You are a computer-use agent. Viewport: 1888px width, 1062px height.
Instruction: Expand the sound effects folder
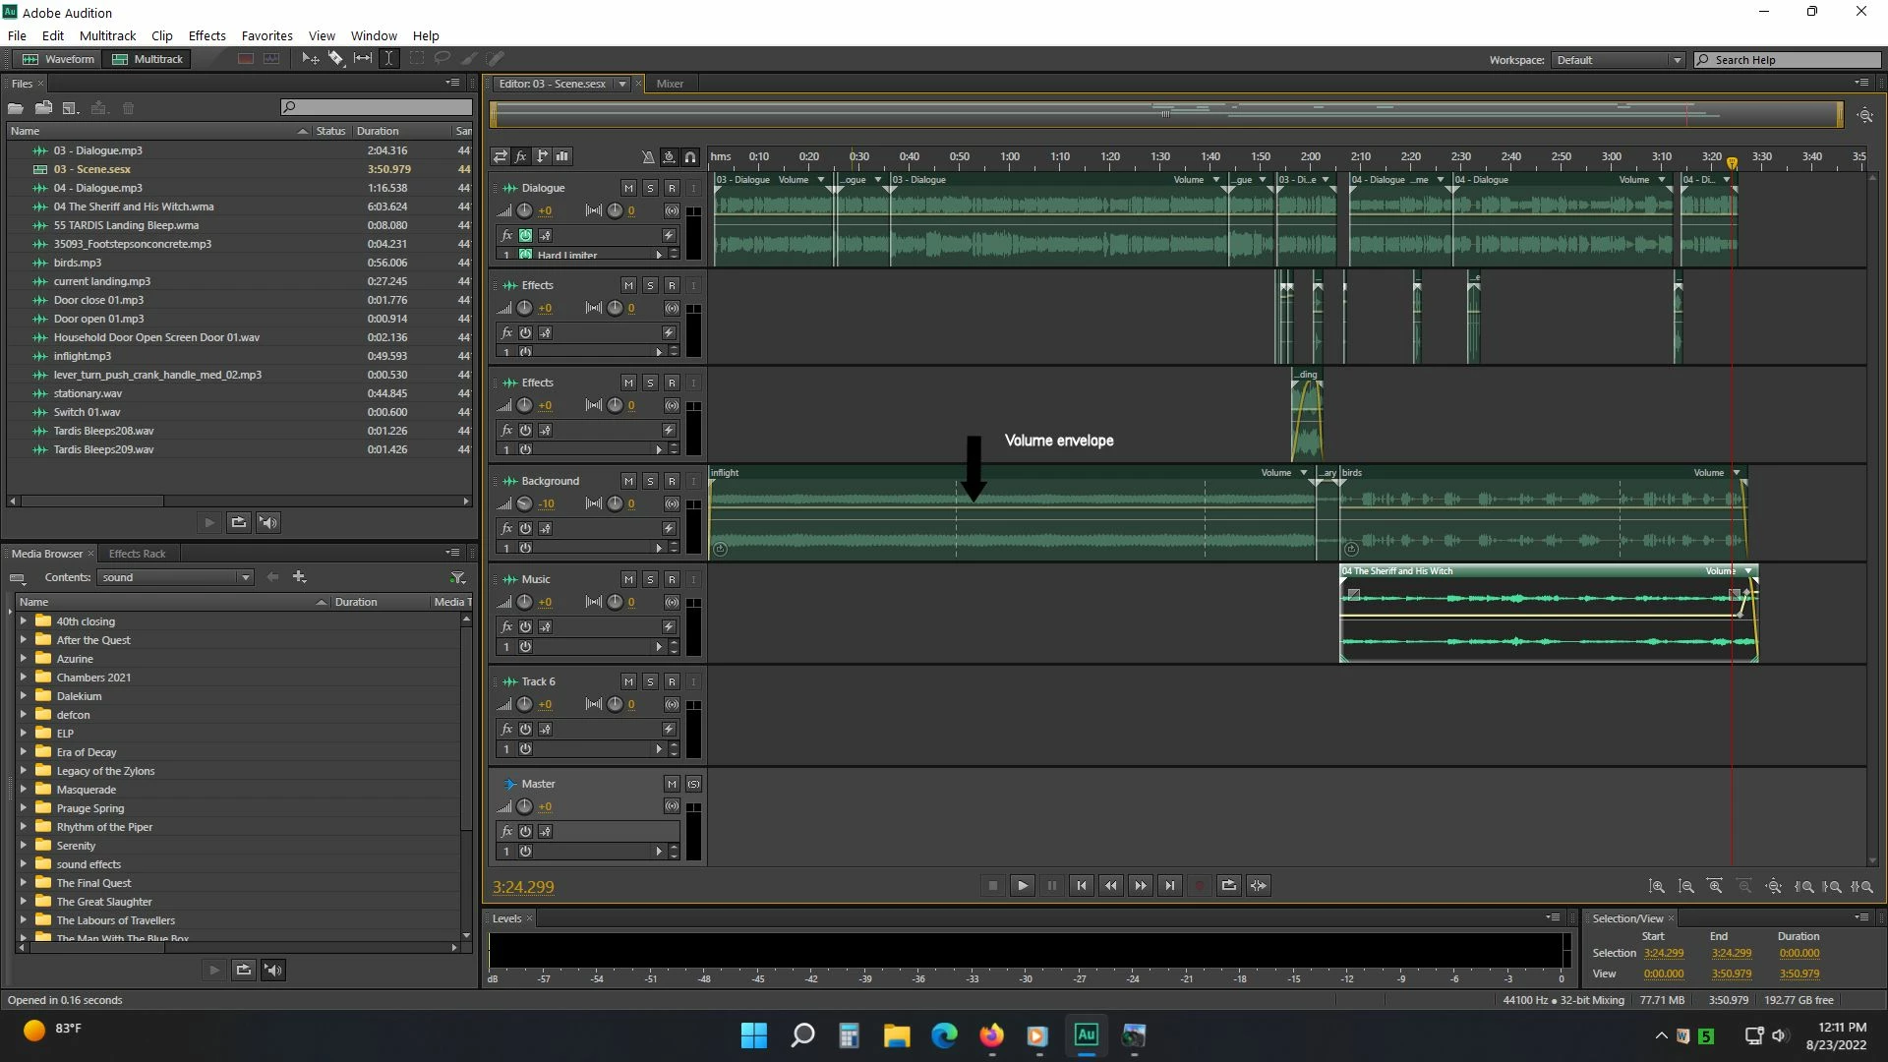pyautogui.click(x=23, y=864)
